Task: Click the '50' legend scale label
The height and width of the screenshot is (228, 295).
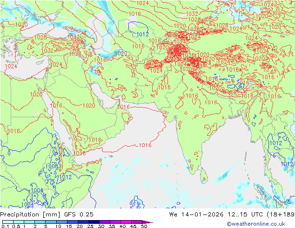Action: point(144,226)
